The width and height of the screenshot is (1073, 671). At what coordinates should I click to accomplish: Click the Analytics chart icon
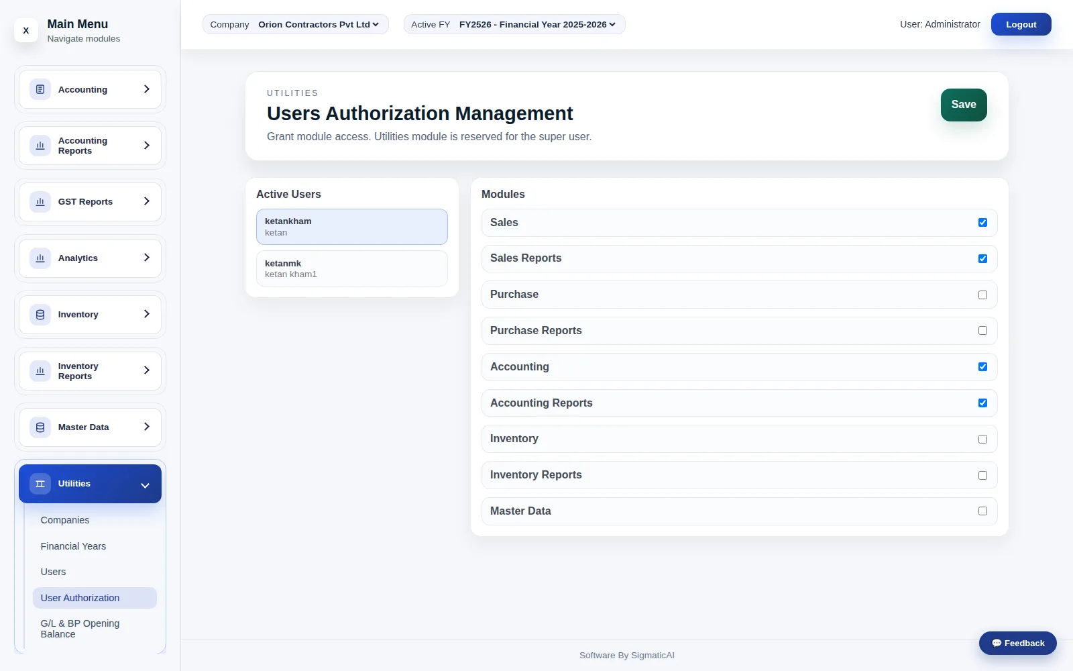40,258
